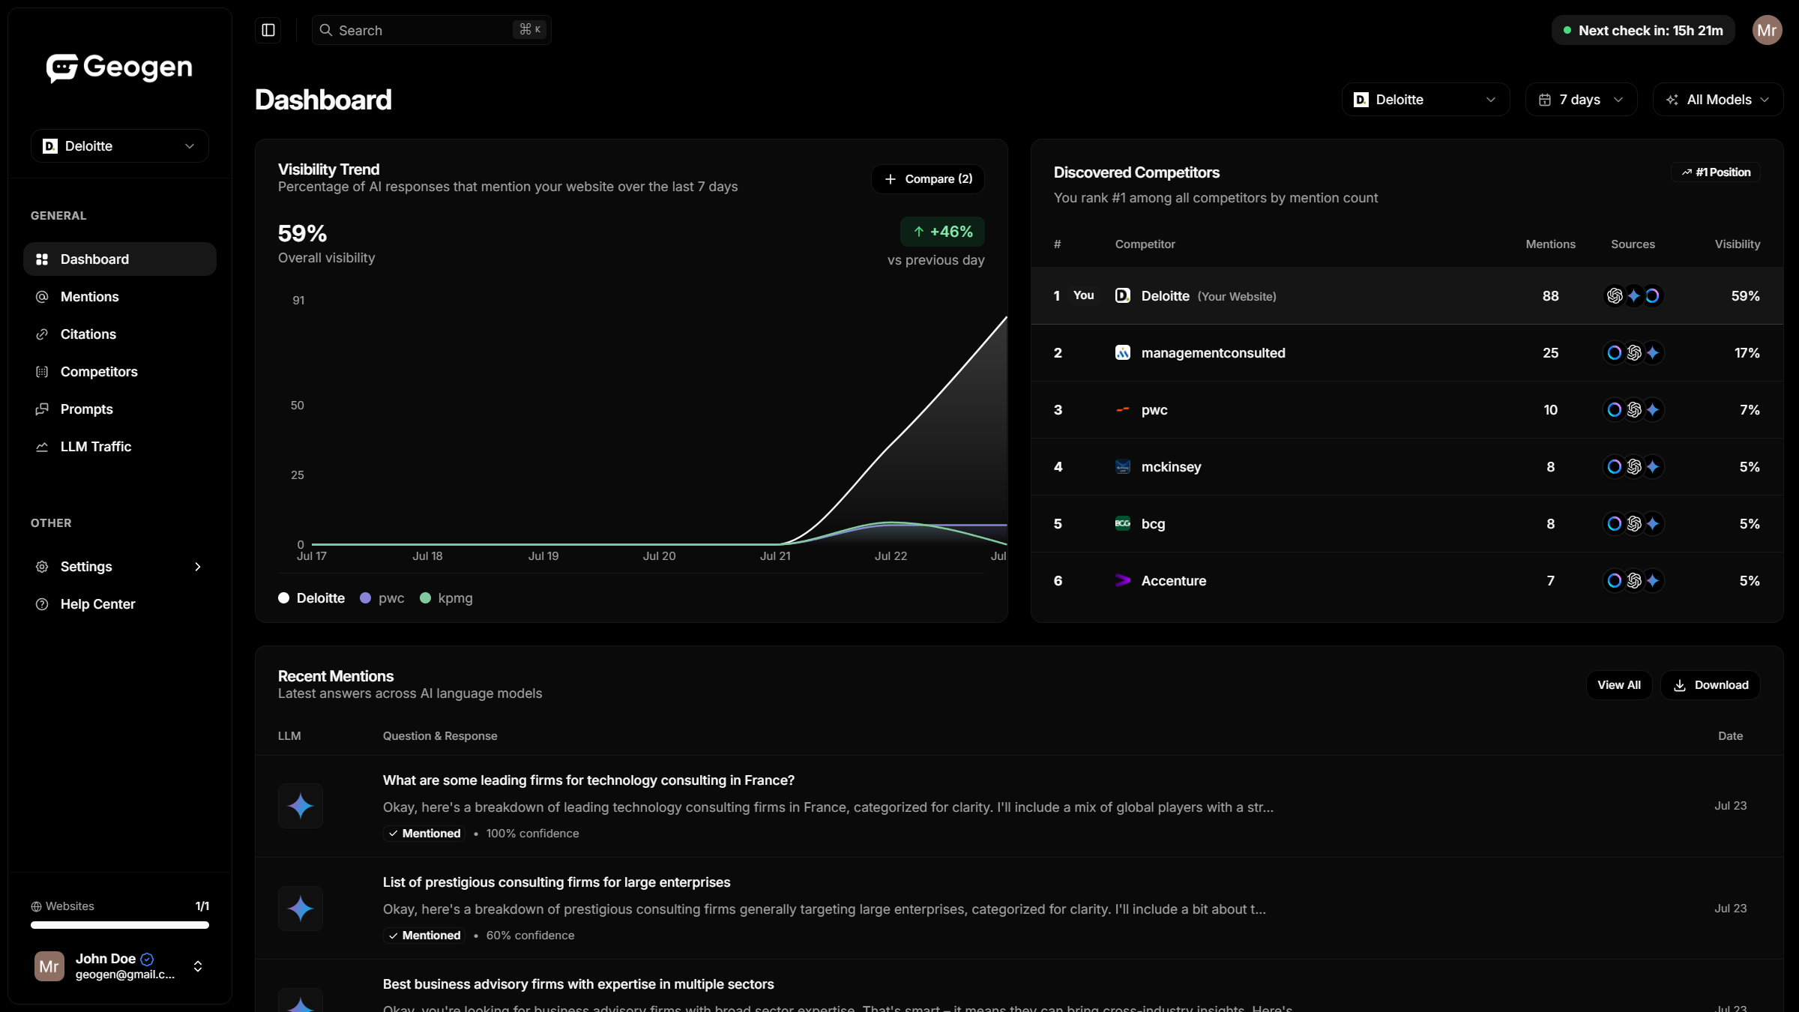
Task: Click the 59% overall visibility value
Action: tap(302, 234)
